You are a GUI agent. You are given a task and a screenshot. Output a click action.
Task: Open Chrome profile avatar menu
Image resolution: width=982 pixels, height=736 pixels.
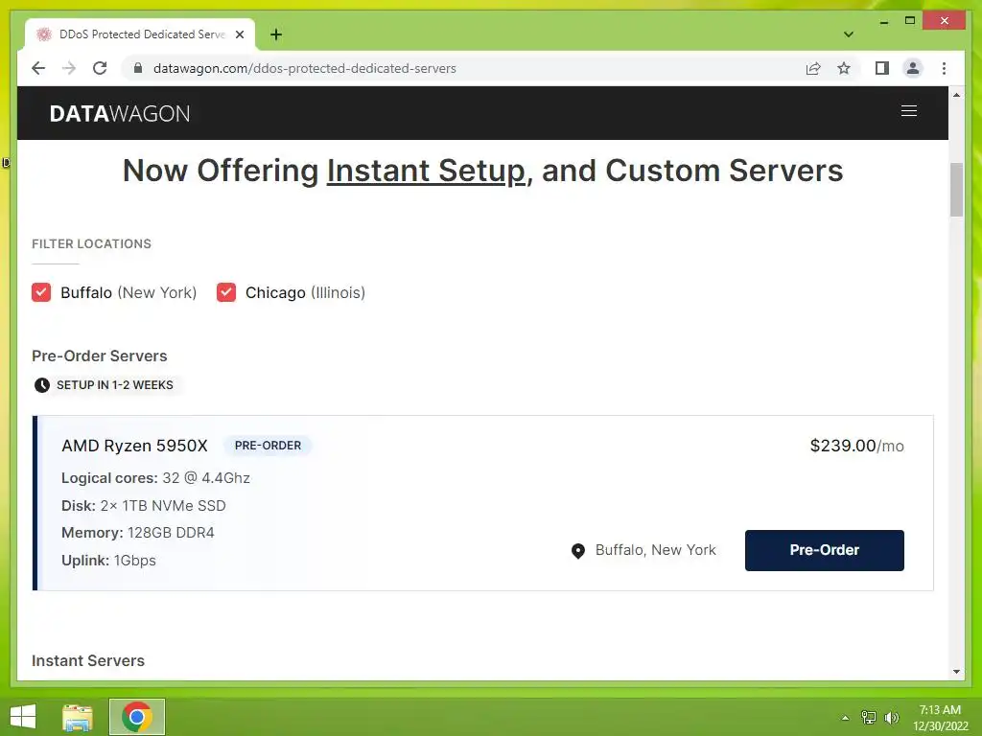pyautogui.click(x=913, y=68)
